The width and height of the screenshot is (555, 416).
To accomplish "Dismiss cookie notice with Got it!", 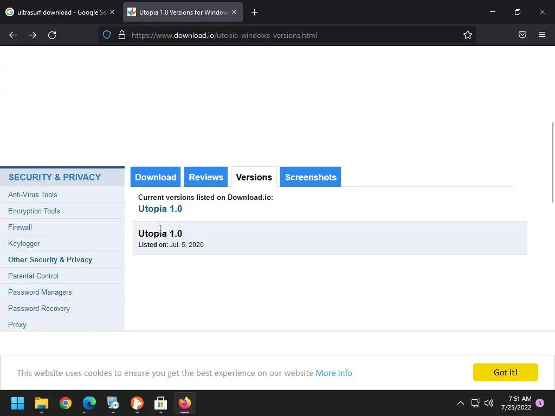I will click(506, 372).
